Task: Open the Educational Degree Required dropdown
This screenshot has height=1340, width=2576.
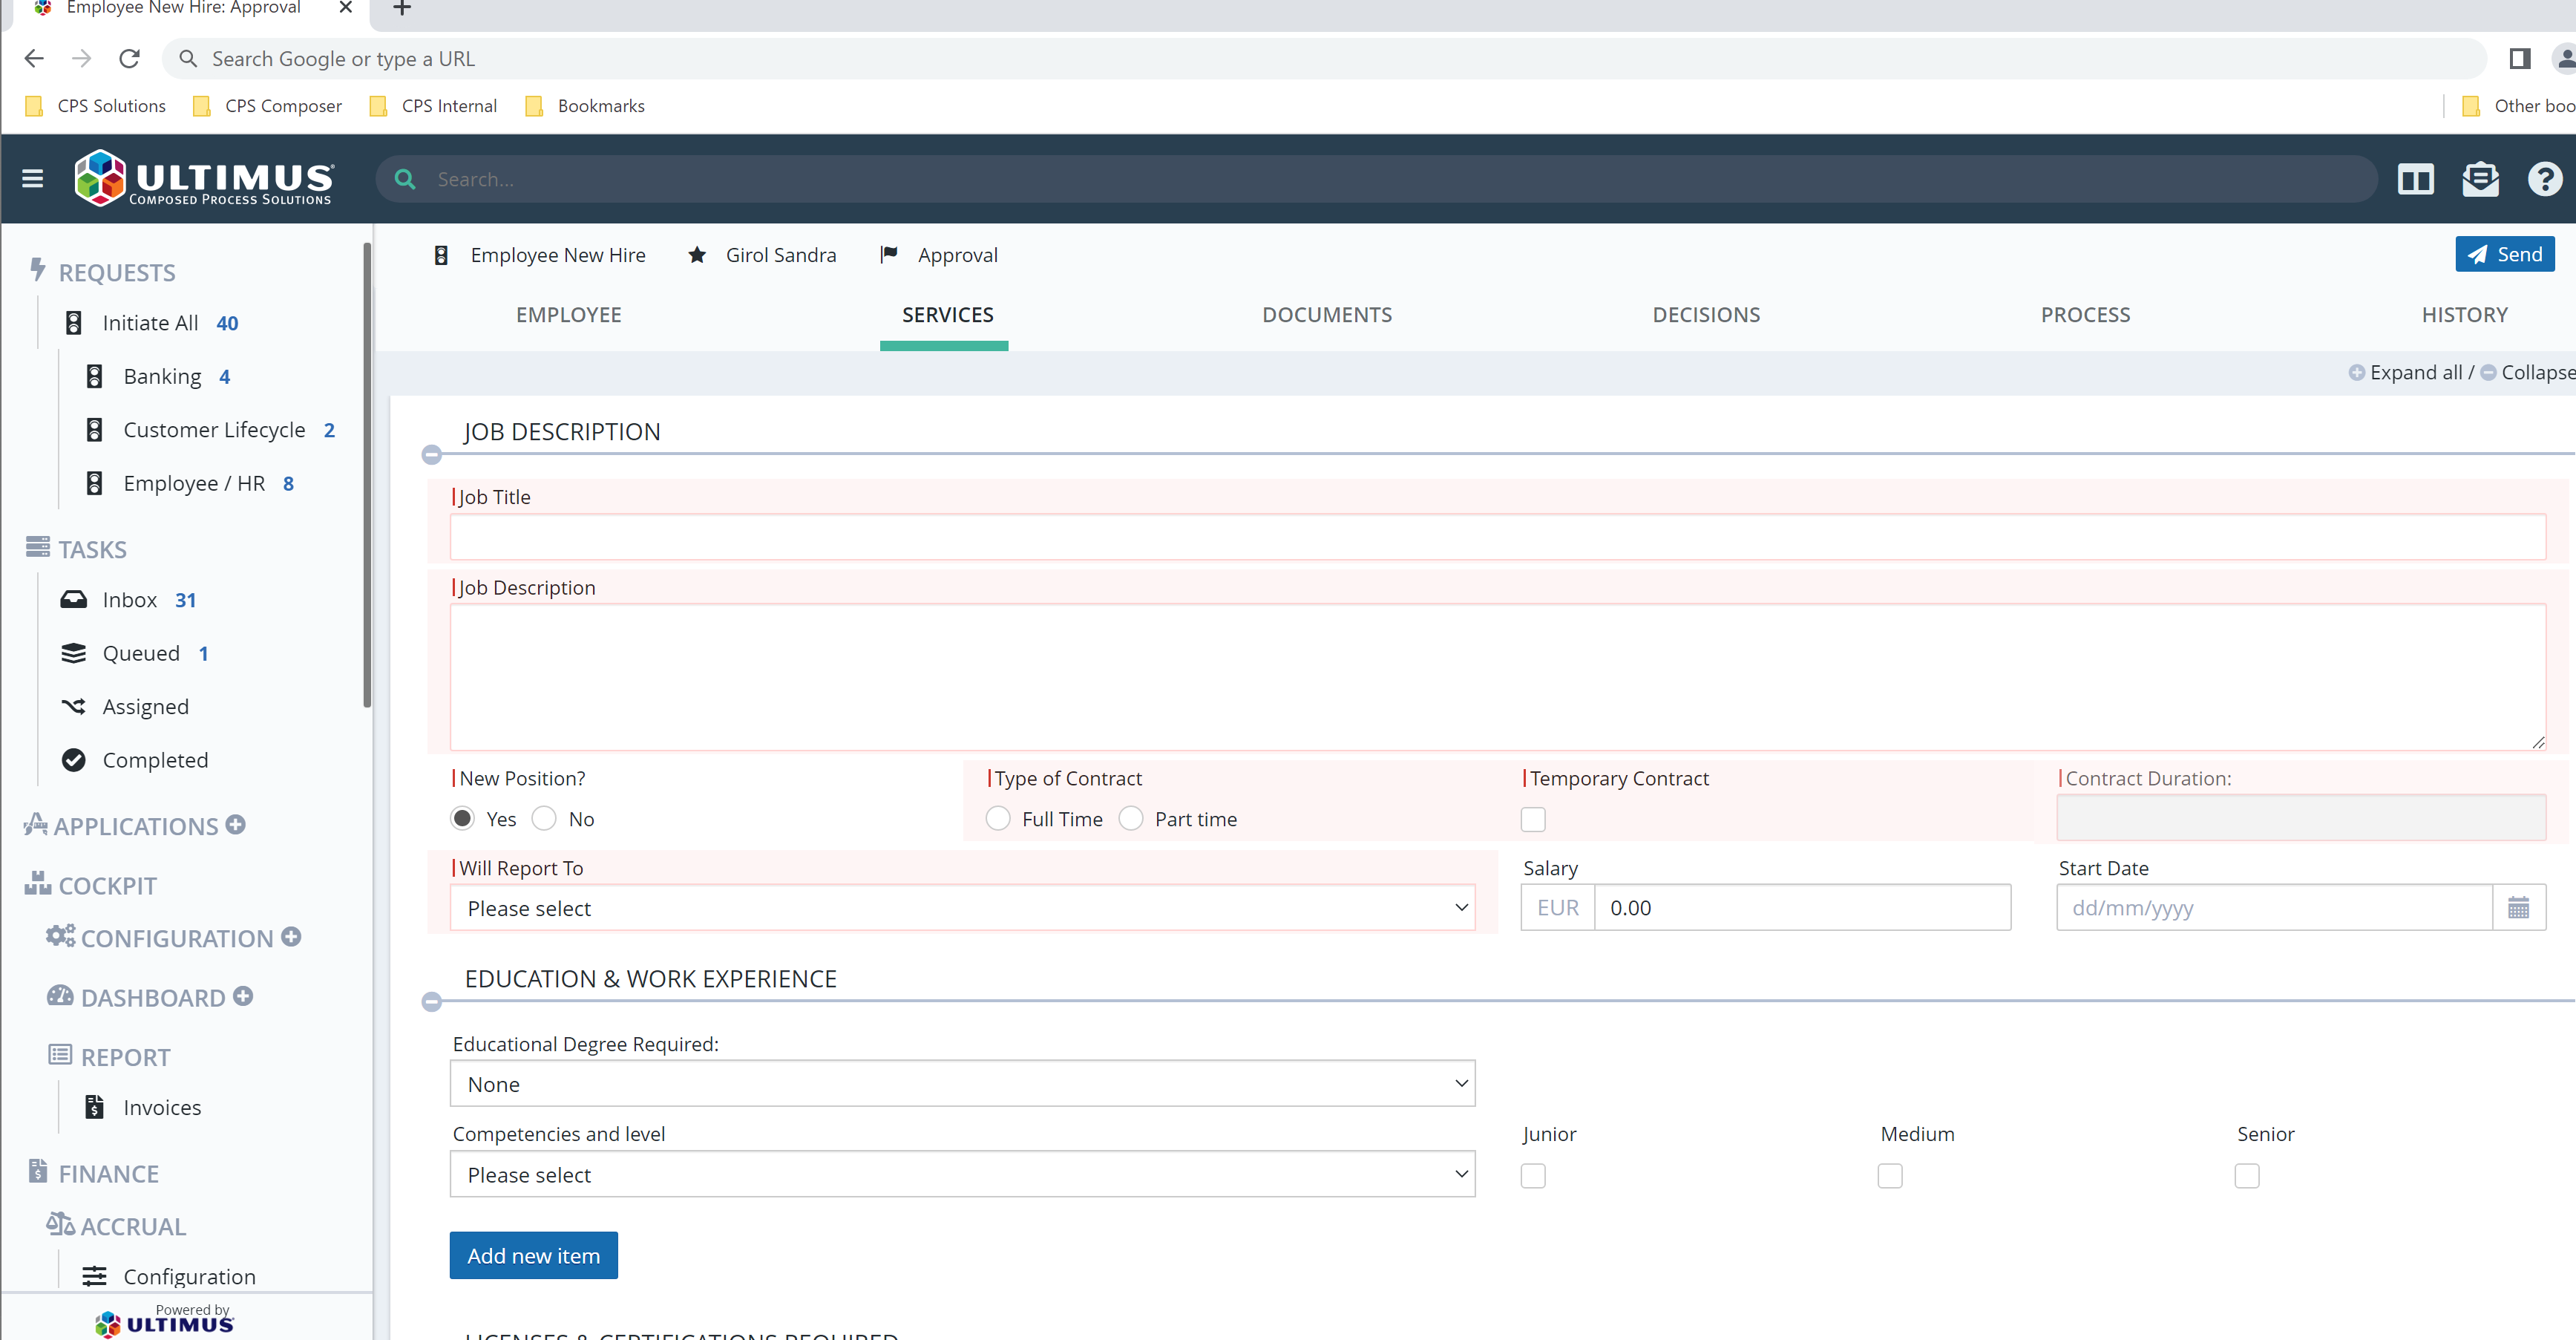Action: (x=962, y=1083)
